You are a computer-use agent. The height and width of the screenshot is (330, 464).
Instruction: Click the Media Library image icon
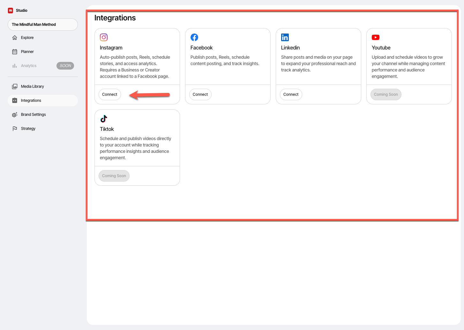coord(15,86)
